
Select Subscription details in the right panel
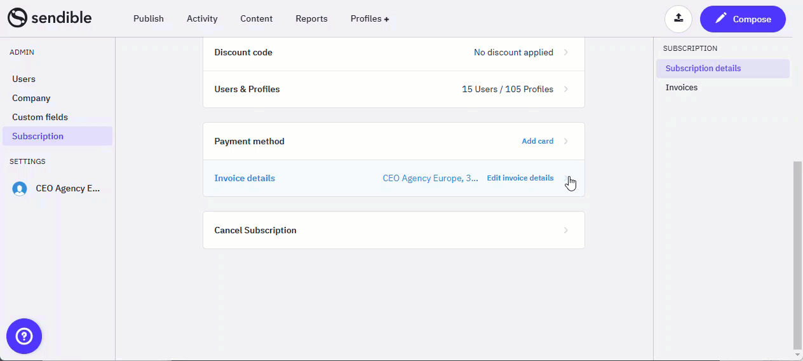(x=723, y=69)
